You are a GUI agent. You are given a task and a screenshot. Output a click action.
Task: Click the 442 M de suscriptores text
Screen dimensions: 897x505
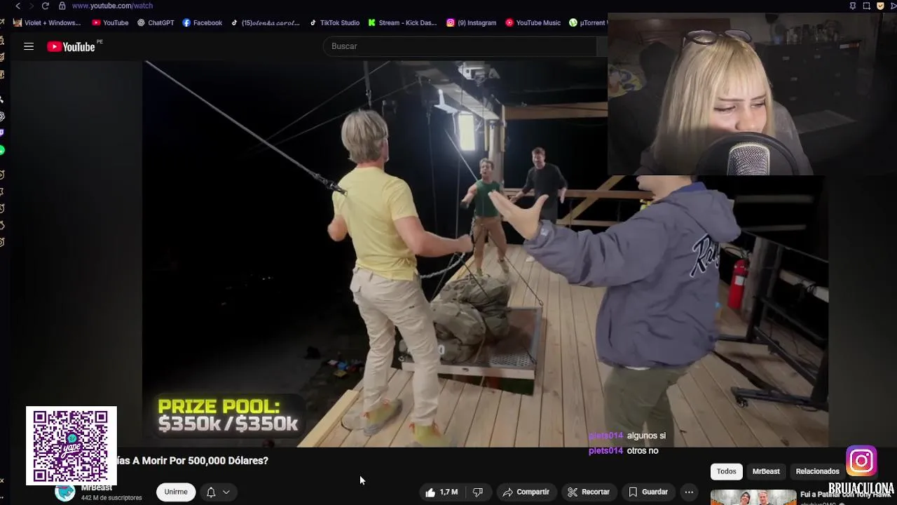click(x=111, y=498)
